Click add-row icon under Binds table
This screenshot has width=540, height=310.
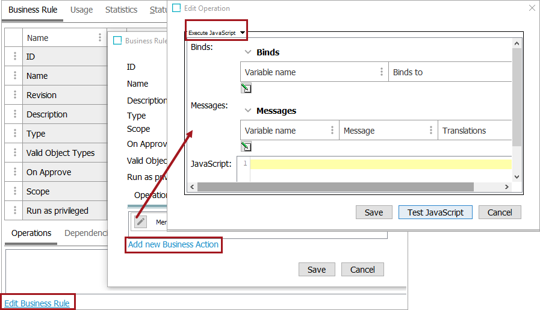(x=246, y=88)
